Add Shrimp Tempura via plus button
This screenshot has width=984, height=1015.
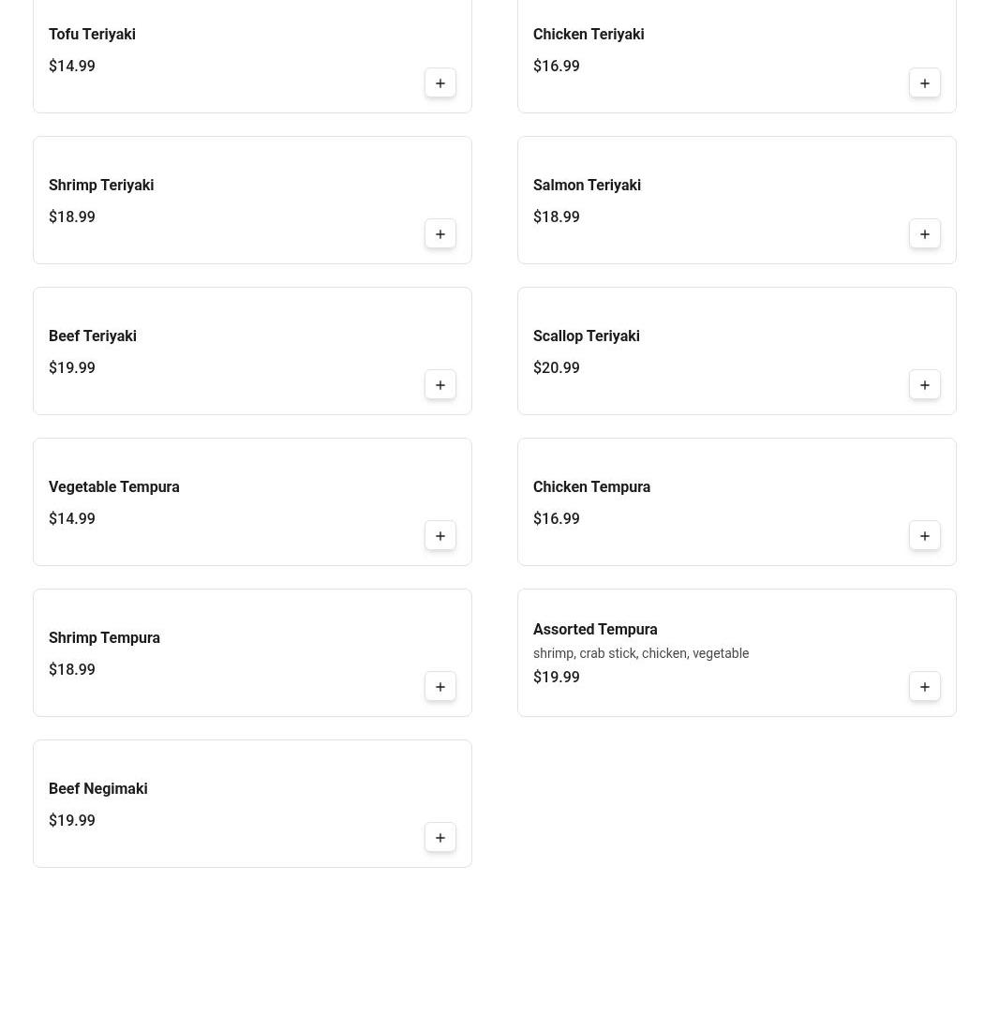440,686
